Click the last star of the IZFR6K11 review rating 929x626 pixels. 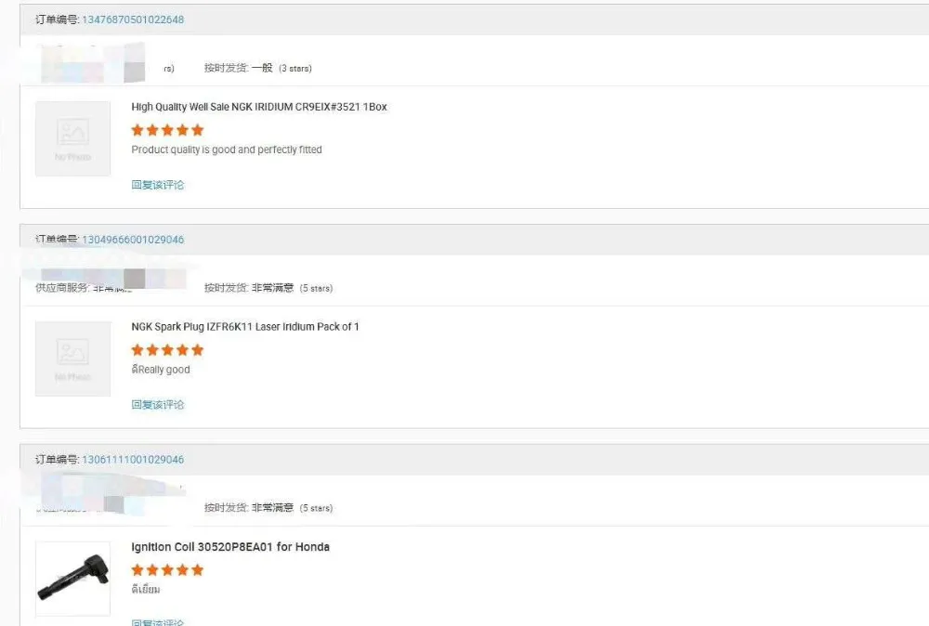point(197,350)
